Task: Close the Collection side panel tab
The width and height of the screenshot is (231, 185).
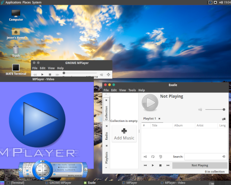Action: (x=106, y=100)
